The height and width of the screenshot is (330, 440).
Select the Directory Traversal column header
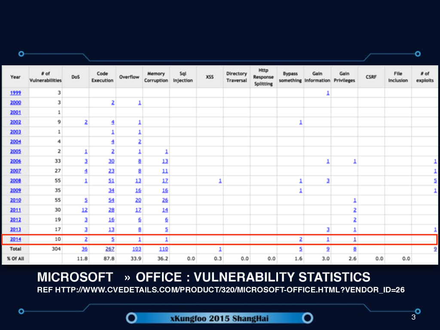(237, 77)
